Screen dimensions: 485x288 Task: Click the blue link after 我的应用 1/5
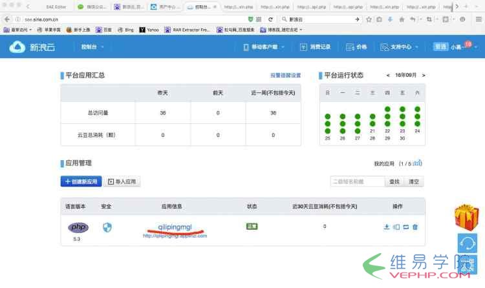point(417,163)
